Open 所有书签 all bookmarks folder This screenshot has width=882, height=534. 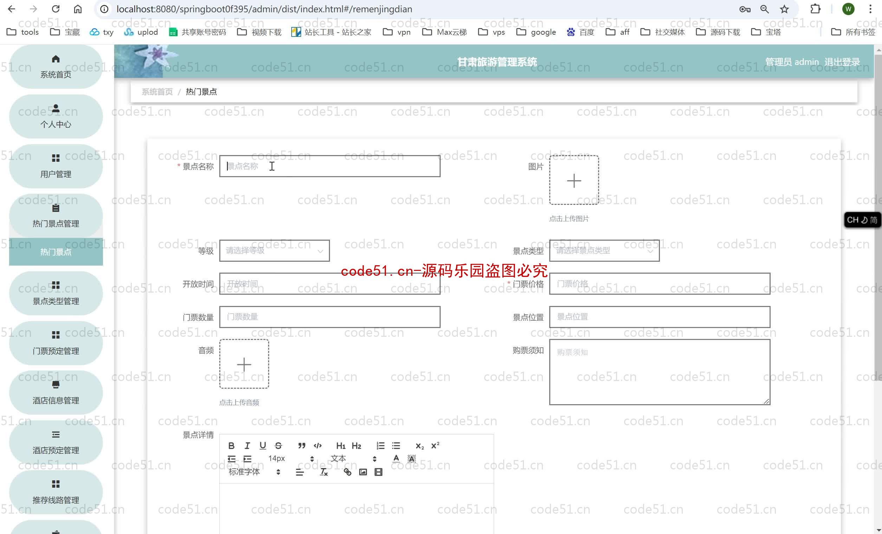click(854, 32)
